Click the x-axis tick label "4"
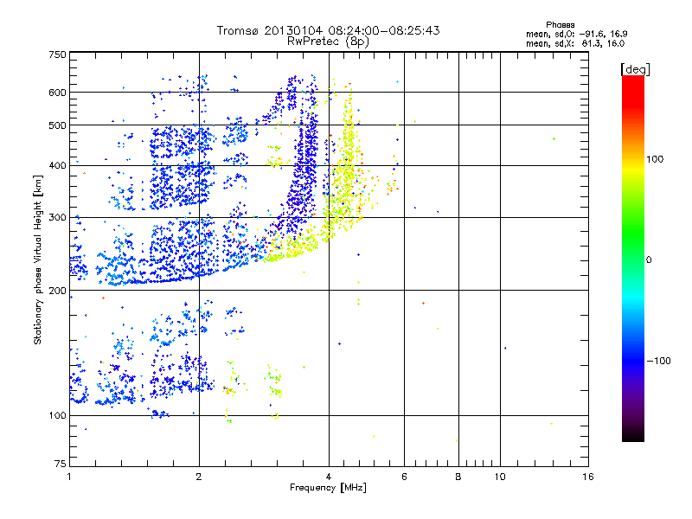Viewport: 692px width, 519px height. pos(329,477)
